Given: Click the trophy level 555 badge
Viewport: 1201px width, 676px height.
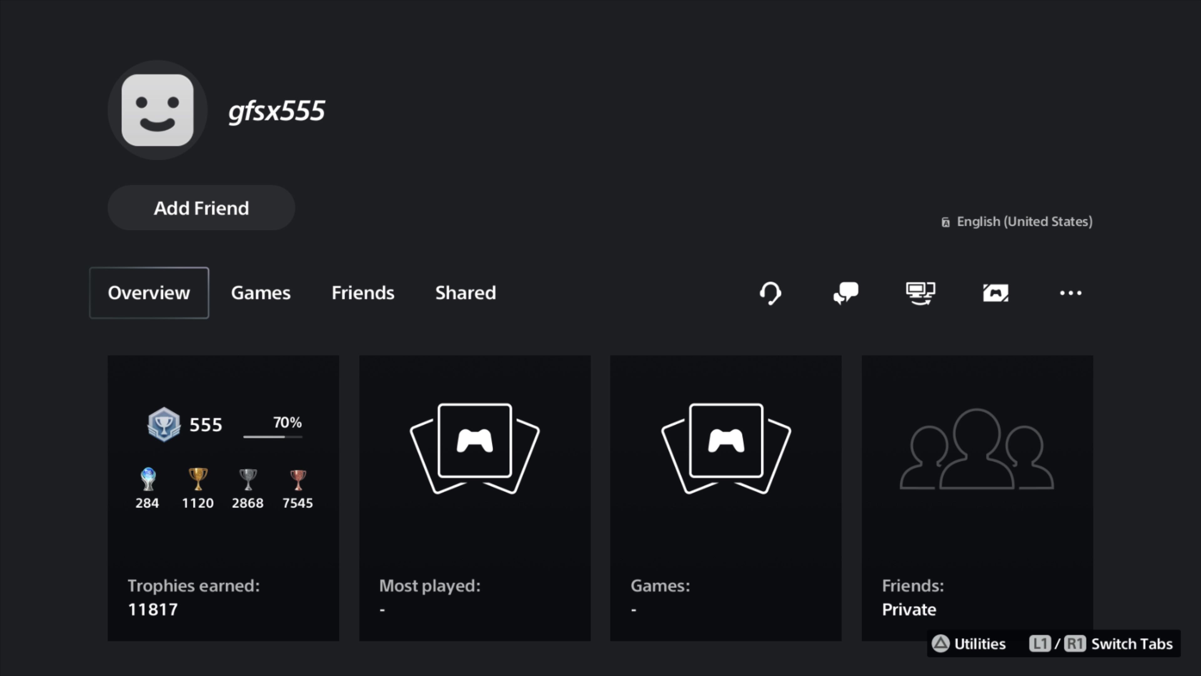Looking at the screenshot, I should [x=164, y=424].
